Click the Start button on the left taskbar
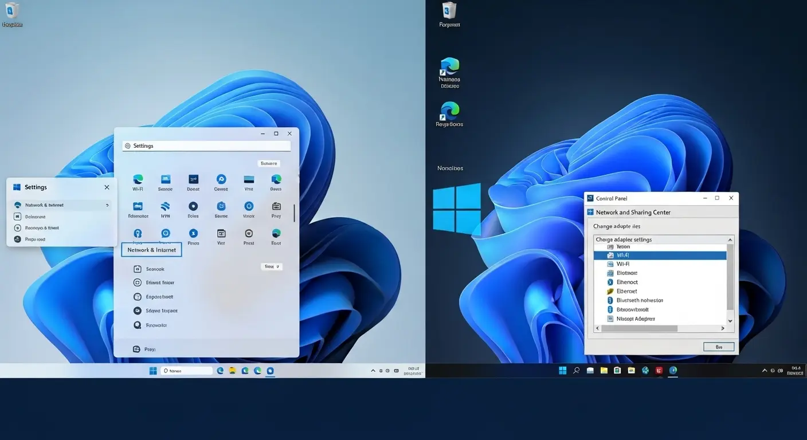Image resolution: width=807 pixels, height=440 pixels. [153, 371]
